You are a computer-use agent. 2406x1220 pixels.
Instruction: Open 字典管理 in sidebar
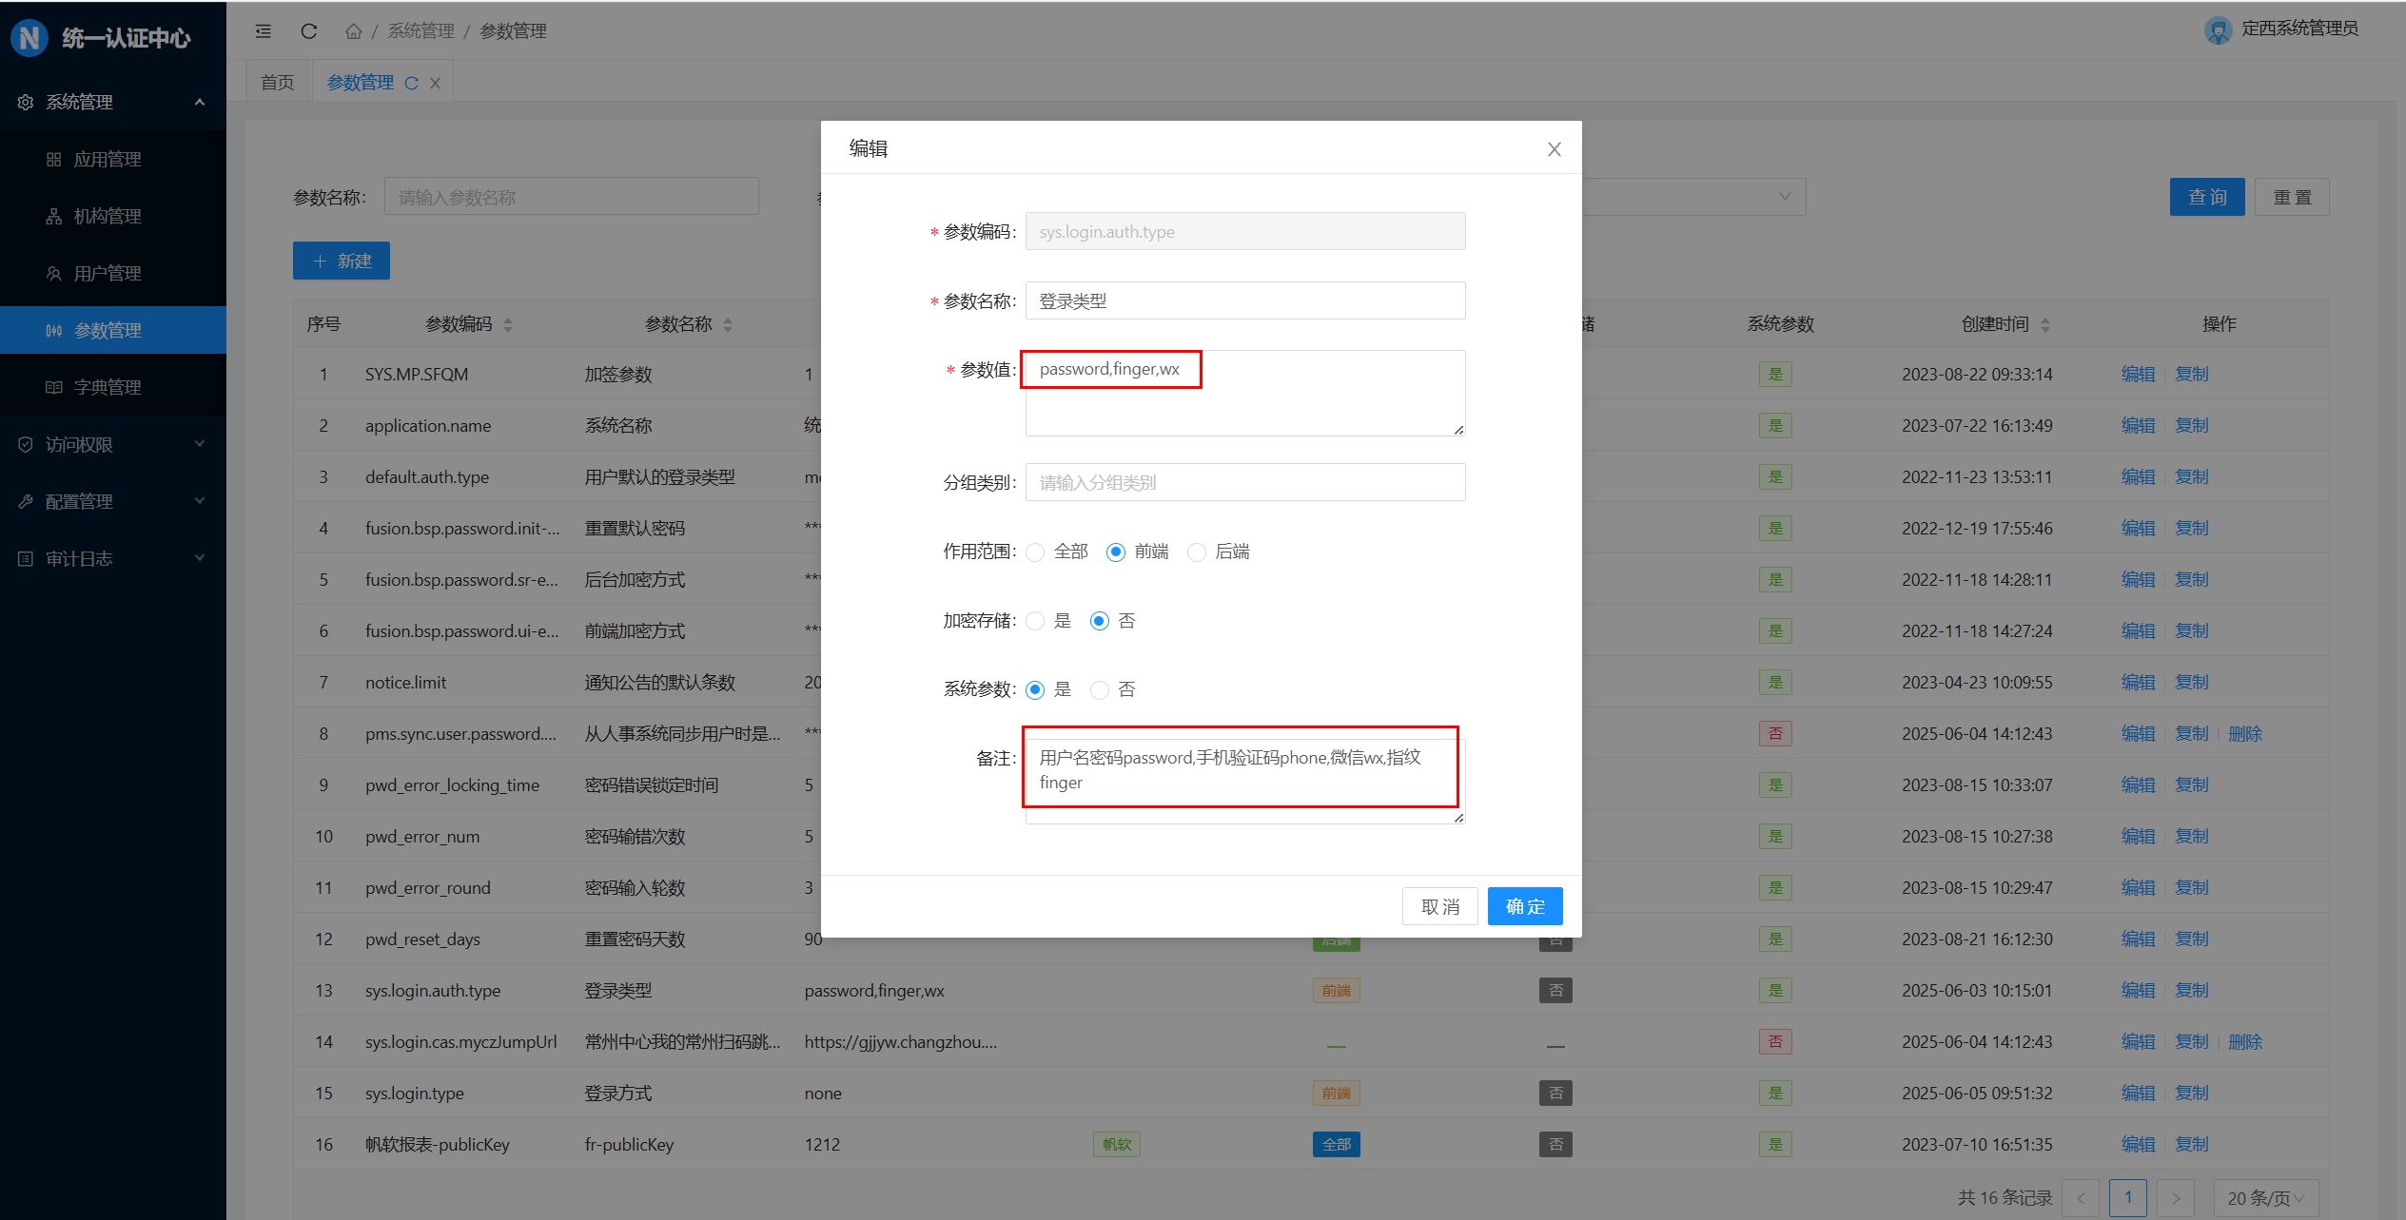pos(108,387)
